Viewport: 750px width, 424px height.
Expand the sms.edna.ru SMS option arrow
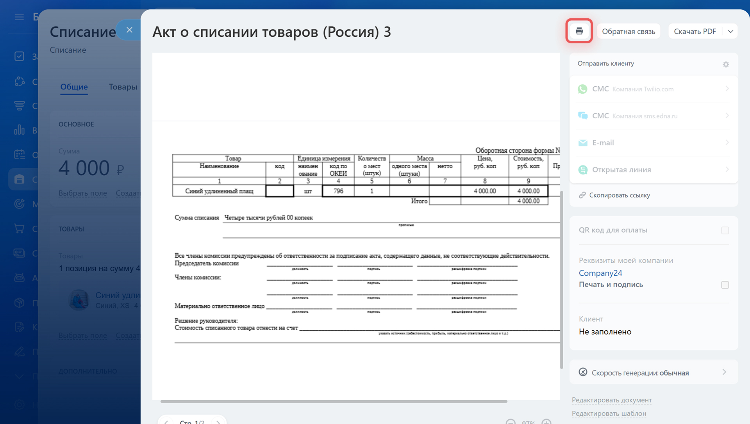(727, 116)
